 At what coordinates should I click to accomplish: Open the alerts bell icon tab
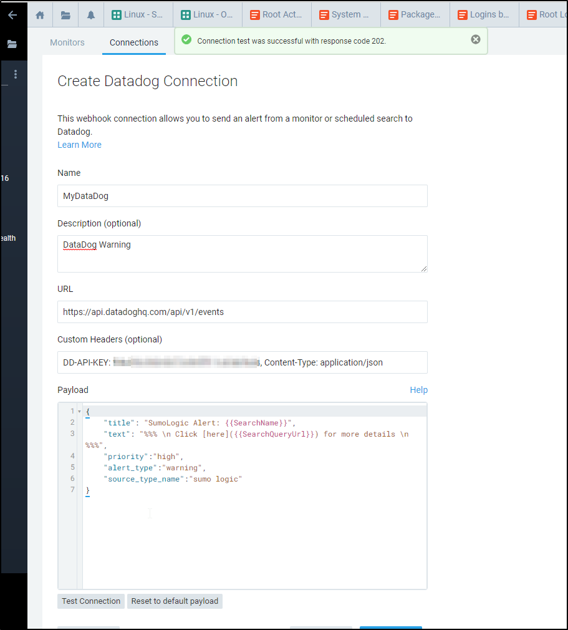(x=91, y=15)
